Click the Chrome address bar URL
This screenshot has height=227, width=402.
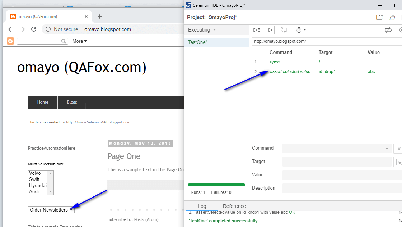(x=108, y=29)
